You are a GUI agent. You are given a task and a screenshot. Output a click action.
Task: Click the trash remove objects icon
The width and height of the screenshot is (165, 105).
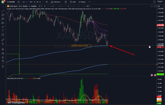point(3,66)
